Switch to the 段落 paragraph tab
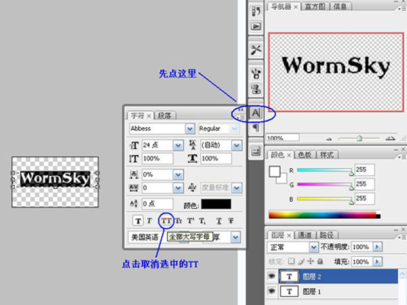The width and height of the screenshot is (407, 305). (x=165, y=115)
